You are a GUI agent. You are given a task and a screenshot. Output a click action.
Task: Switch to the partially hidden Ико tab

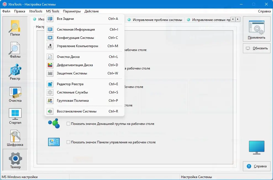coord(39,19)
